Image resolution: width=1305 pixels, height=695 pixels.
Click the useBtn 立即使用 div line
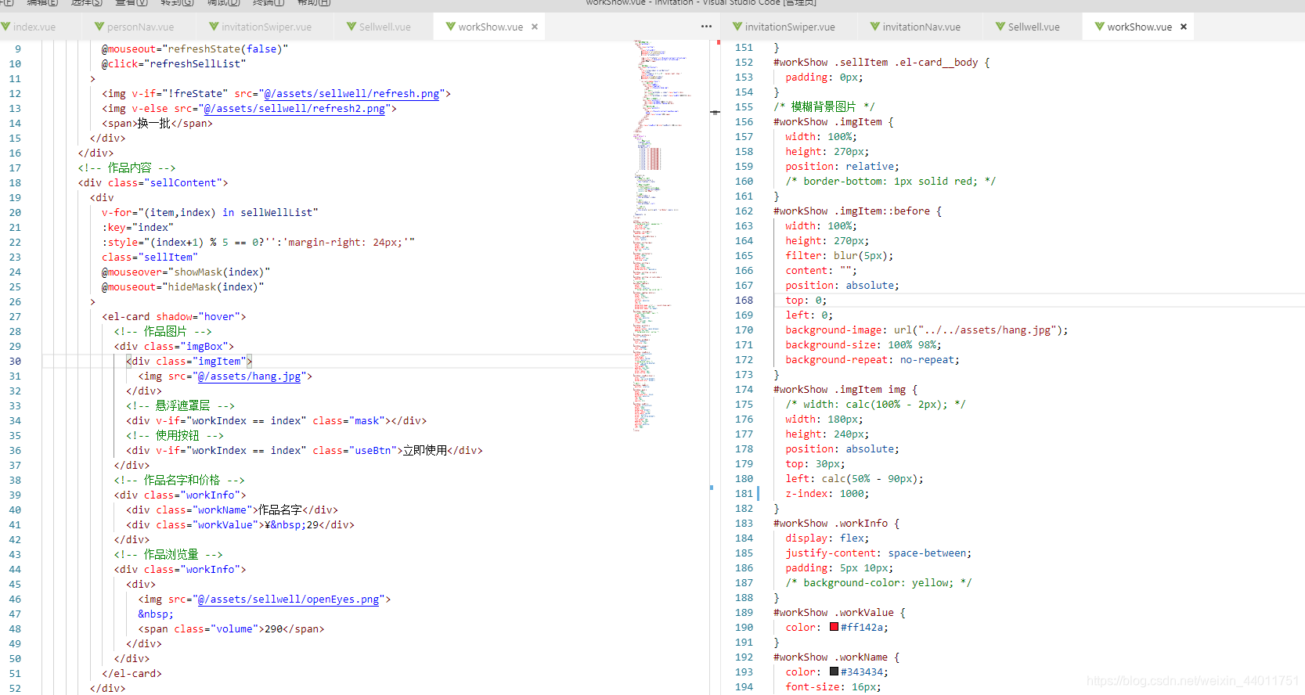click(305, 451)
